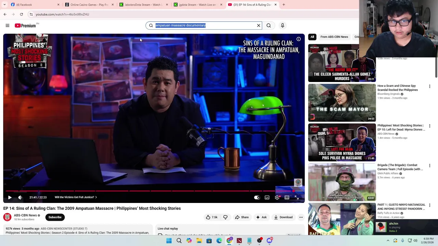Open Windows taskbar Search
This screenshot has width=438, height=246.
179,241
